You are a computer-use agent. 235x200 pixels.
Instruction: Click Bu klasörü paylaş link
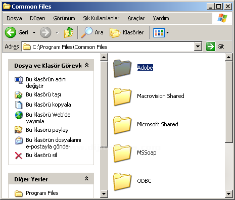coord(47,130)
